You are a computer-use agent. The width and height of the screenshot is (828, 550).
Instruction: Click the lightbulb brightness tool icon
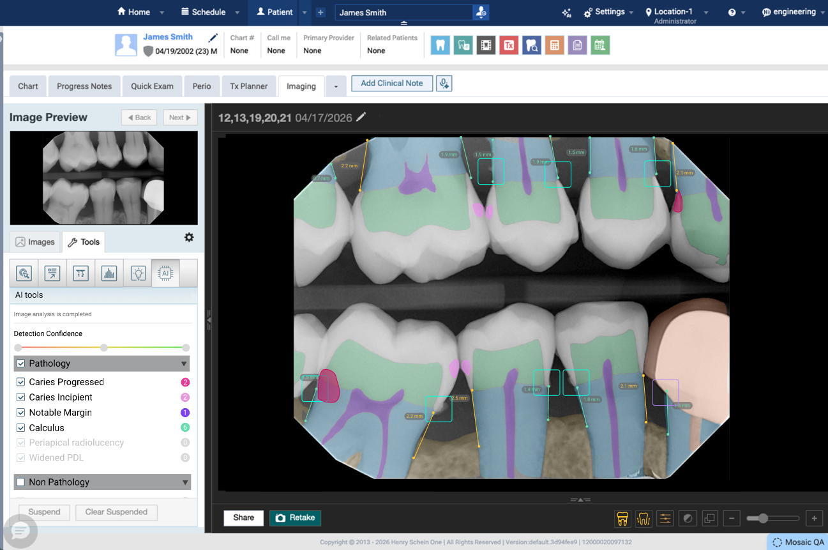tap(138, 273)
